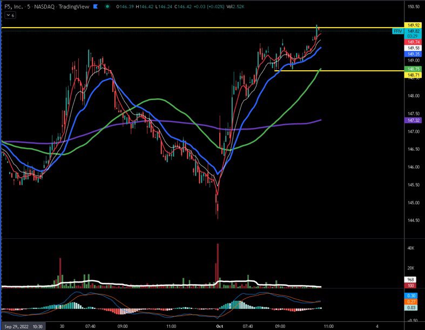Click the 03:29 bar countdown label

(x=413, y=36)
